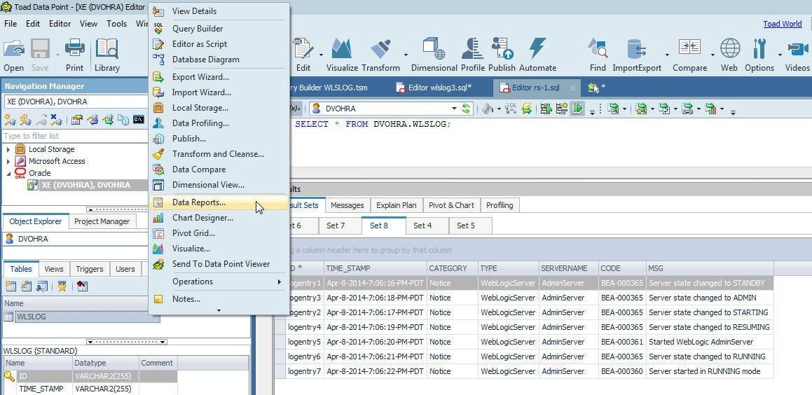Image resolution: width=812 pixels, height=395 pixels.
Task: Click the Publish toolbar icon
Action: [x=502, y=49]
